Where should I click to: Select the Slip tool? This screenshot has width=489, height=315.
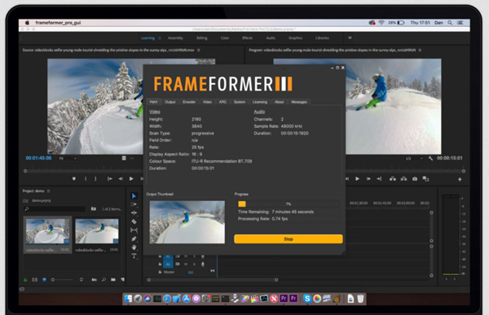click(x=134, y=230)
